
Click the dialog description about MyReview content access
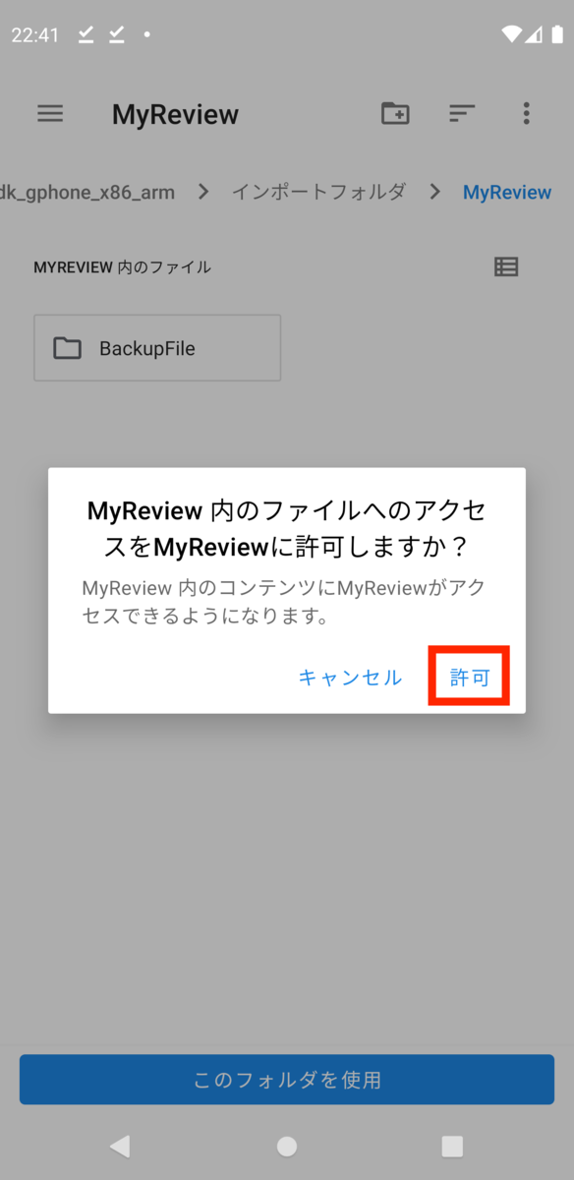point(284,603)
